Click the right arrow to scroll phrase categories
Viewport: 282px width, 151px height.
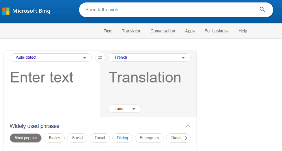coord(186,138)
